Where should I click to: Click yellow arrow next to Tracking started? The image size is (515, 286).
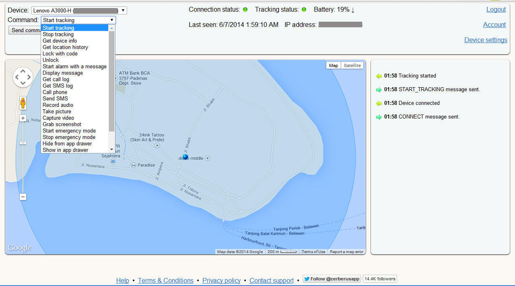tap(379, 76)
